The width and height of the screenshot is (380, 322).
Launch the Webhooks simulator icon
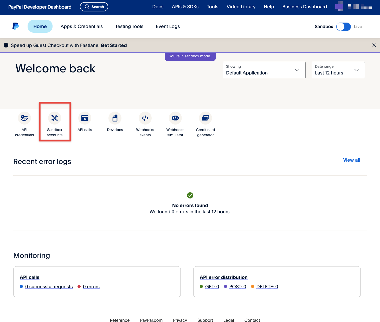(x=175, y=118)
